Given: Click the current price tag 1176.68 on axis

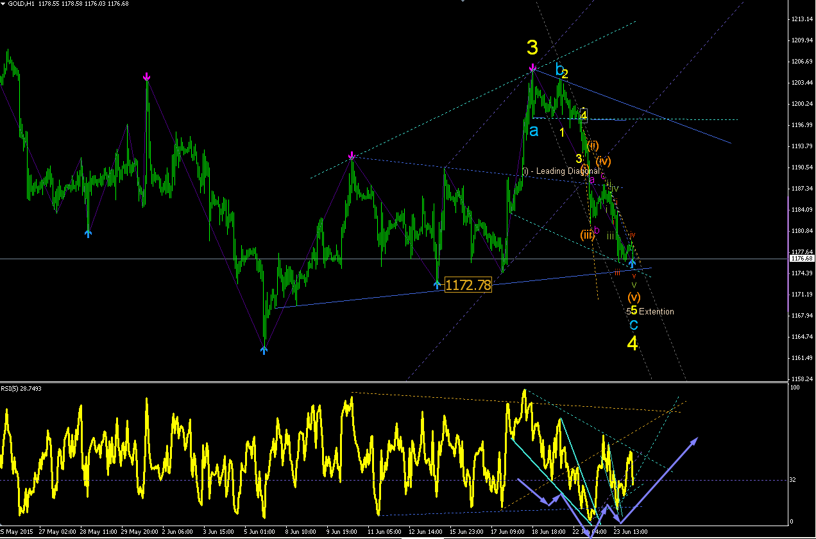Looking at the screenshot, I should [802, 259].
